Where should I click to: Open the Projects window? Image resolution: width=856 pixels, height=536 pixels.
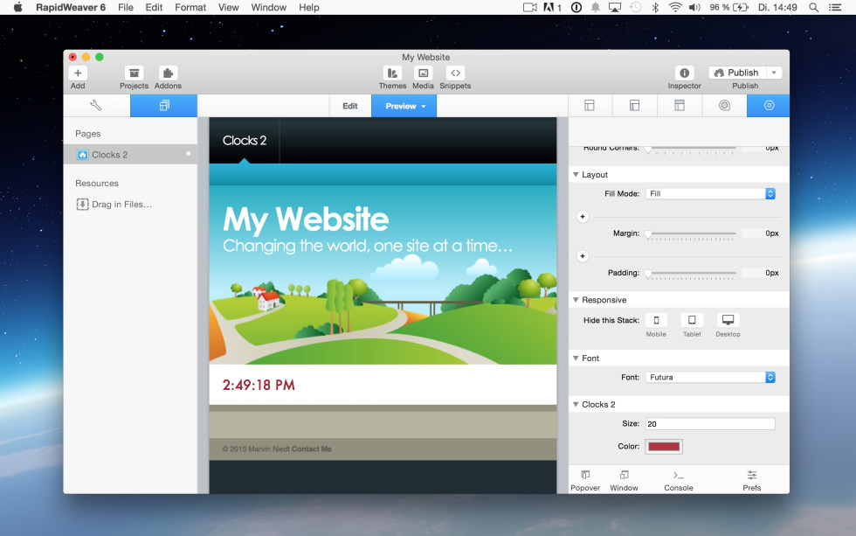pos(134,73)
